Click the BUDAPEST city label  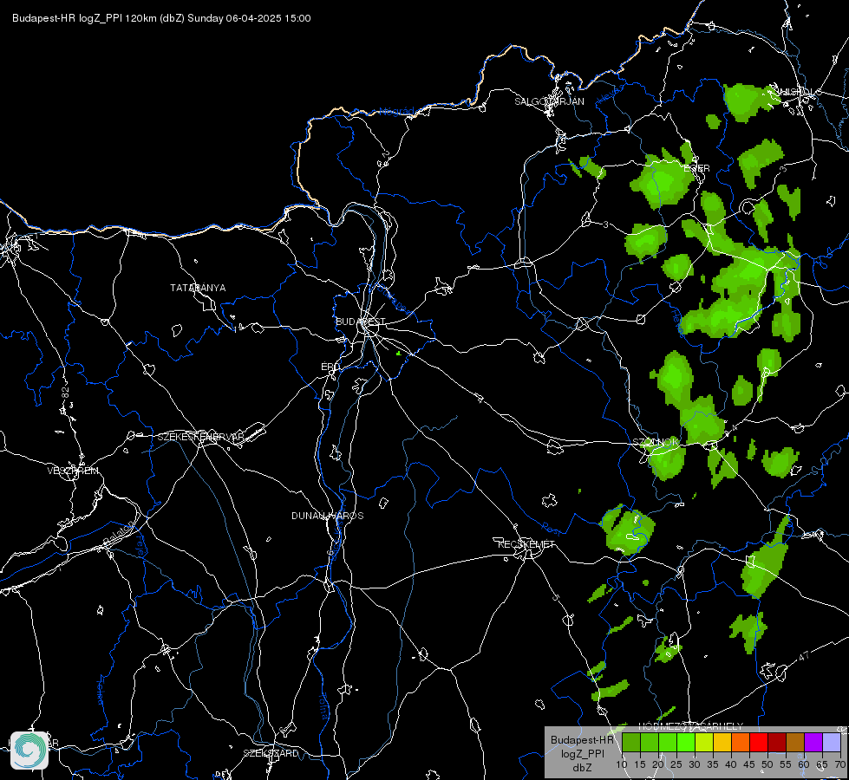click(361, 322)
